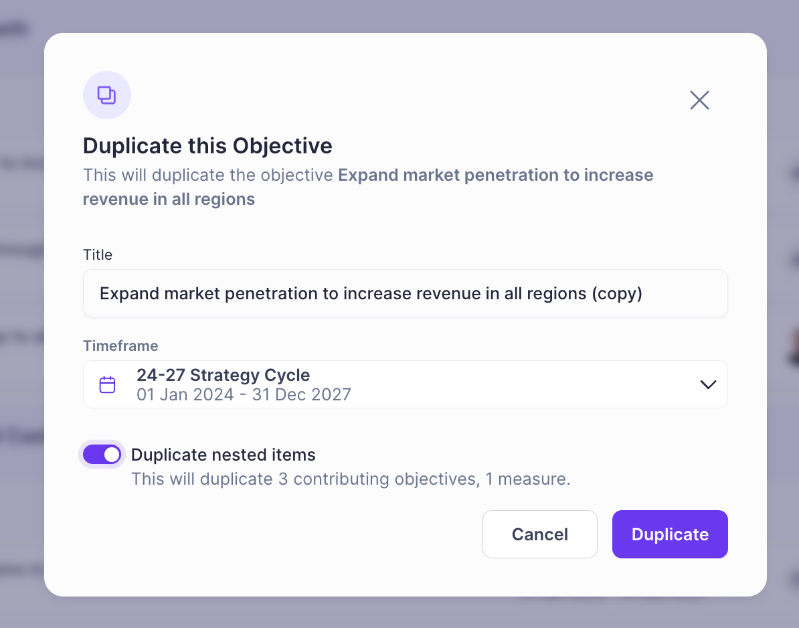Place cursor after '(copy)' in the title field
Screen dimensions: 799x628
[644, 294]
